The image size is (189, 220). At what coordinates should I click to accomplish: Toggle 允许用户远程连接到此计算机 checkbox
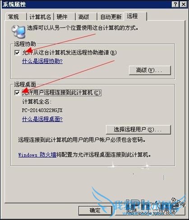click(x=17, y=93)
